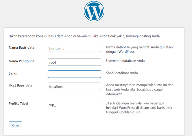Viewport: 192px width, 136px height.
Task: Click the monospace localhost word in help text
Action: [145, 90]
